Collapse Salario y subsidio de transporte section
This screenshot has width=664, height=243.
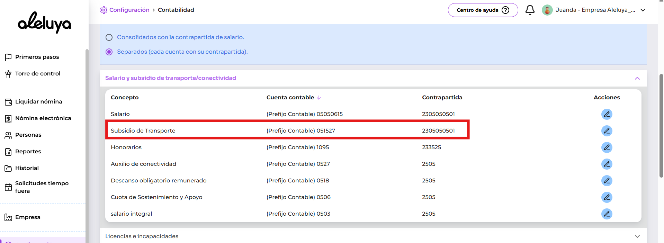pyautogui.click(x=637, y=78)
